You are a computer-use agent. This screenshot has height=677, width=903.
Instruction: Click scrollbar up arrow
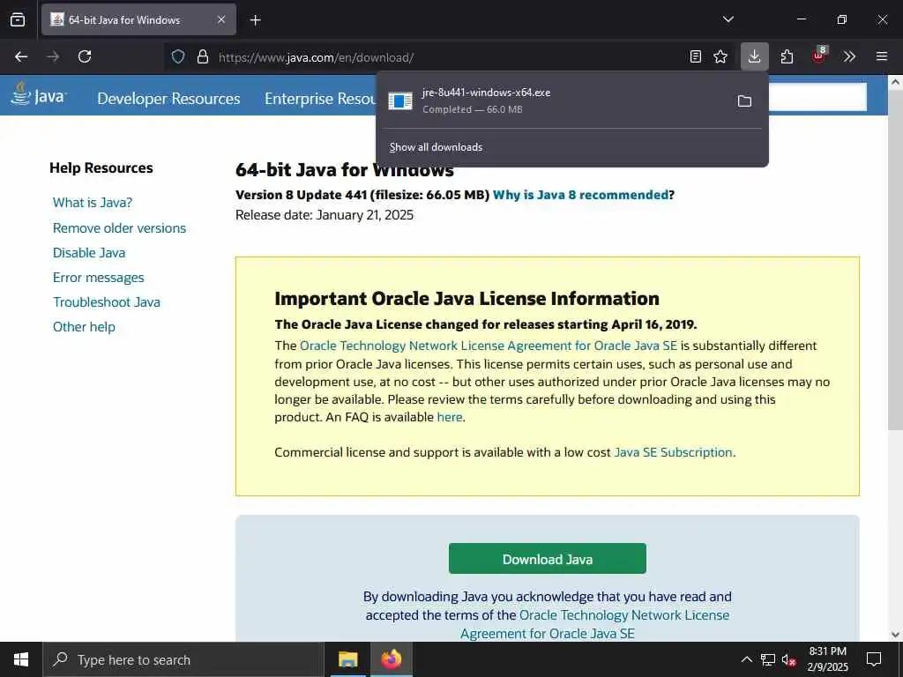895,82
